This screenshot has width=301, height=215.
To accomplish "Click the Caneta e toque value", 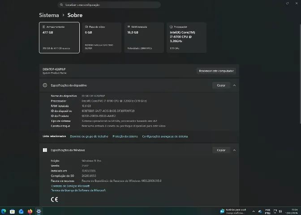I will pyautogui.click(x=124, y=126).
